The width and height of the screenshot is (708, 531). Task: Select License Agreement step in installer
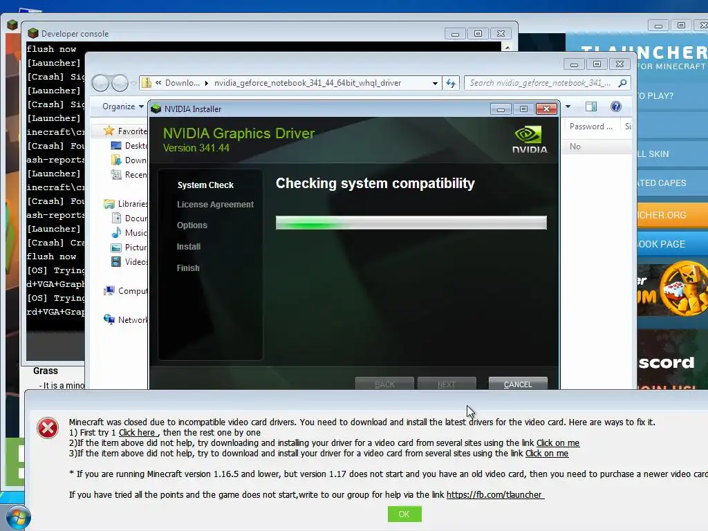(x=216, y=205)
